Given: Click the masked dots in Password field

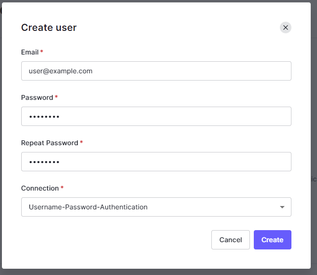Looking at the screenshot, I should pyautogui.click(x=44, y=117).
